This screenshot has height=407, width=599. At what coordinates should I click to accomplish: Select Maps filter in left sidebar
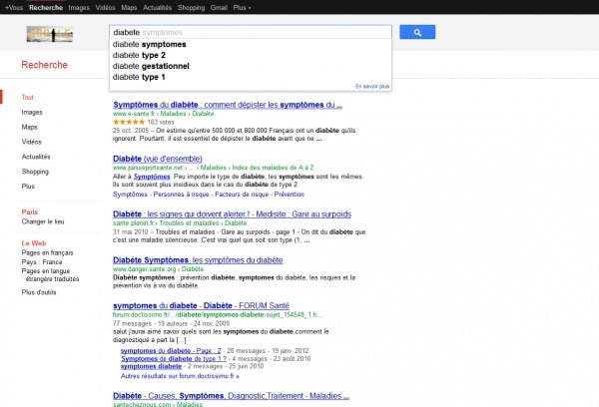click(29, 127)
